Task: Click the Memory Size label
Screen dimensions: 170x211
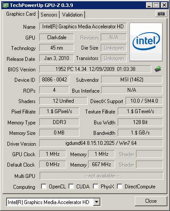Action: point(22,133)
